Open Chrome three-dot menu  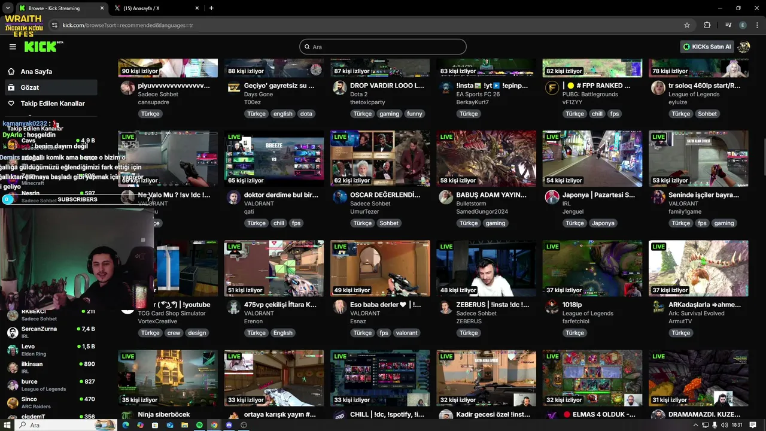pyautogui.click(x=758, y=25)
